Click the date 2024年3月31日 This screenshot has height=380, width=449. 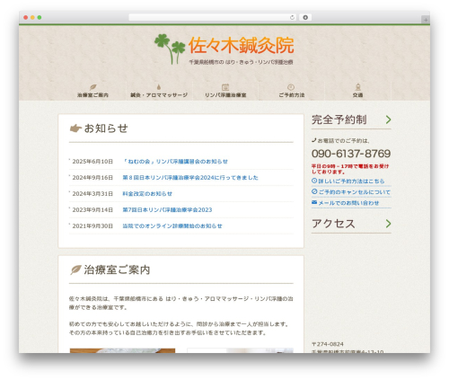click(92, 194)
